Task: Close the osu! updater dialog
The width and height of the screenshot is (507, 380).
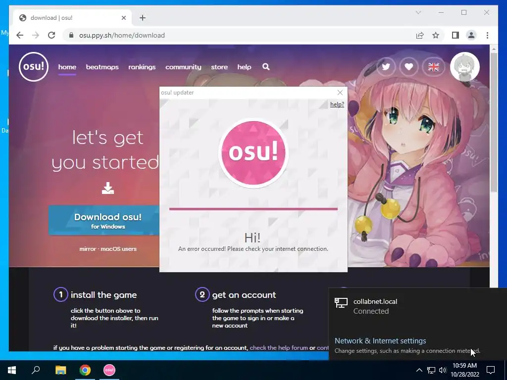Action: coord(340,93)
